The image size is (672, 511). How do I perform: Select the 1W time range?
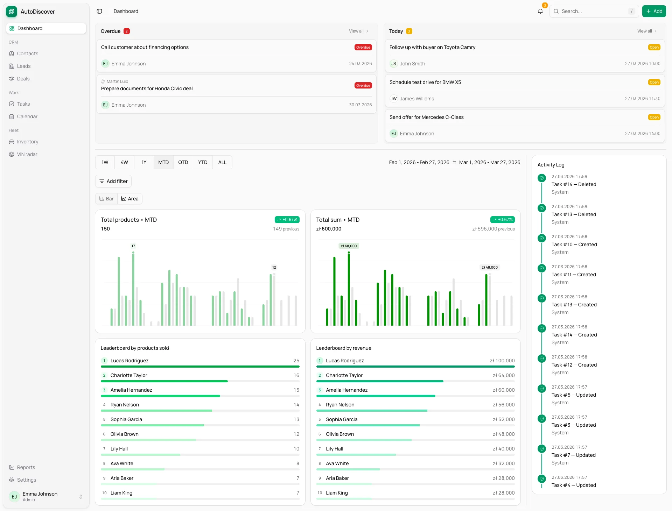[104, 162]
